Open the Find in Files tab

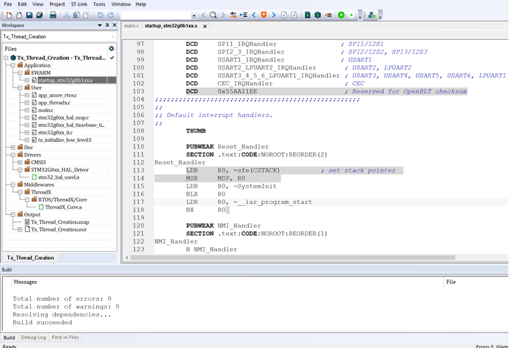(65, 337)
